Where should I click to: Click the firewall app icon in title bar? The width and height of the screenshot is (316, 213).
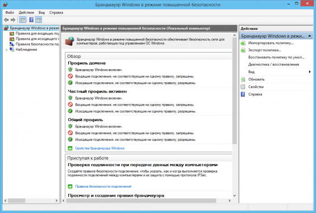point(5,5)
